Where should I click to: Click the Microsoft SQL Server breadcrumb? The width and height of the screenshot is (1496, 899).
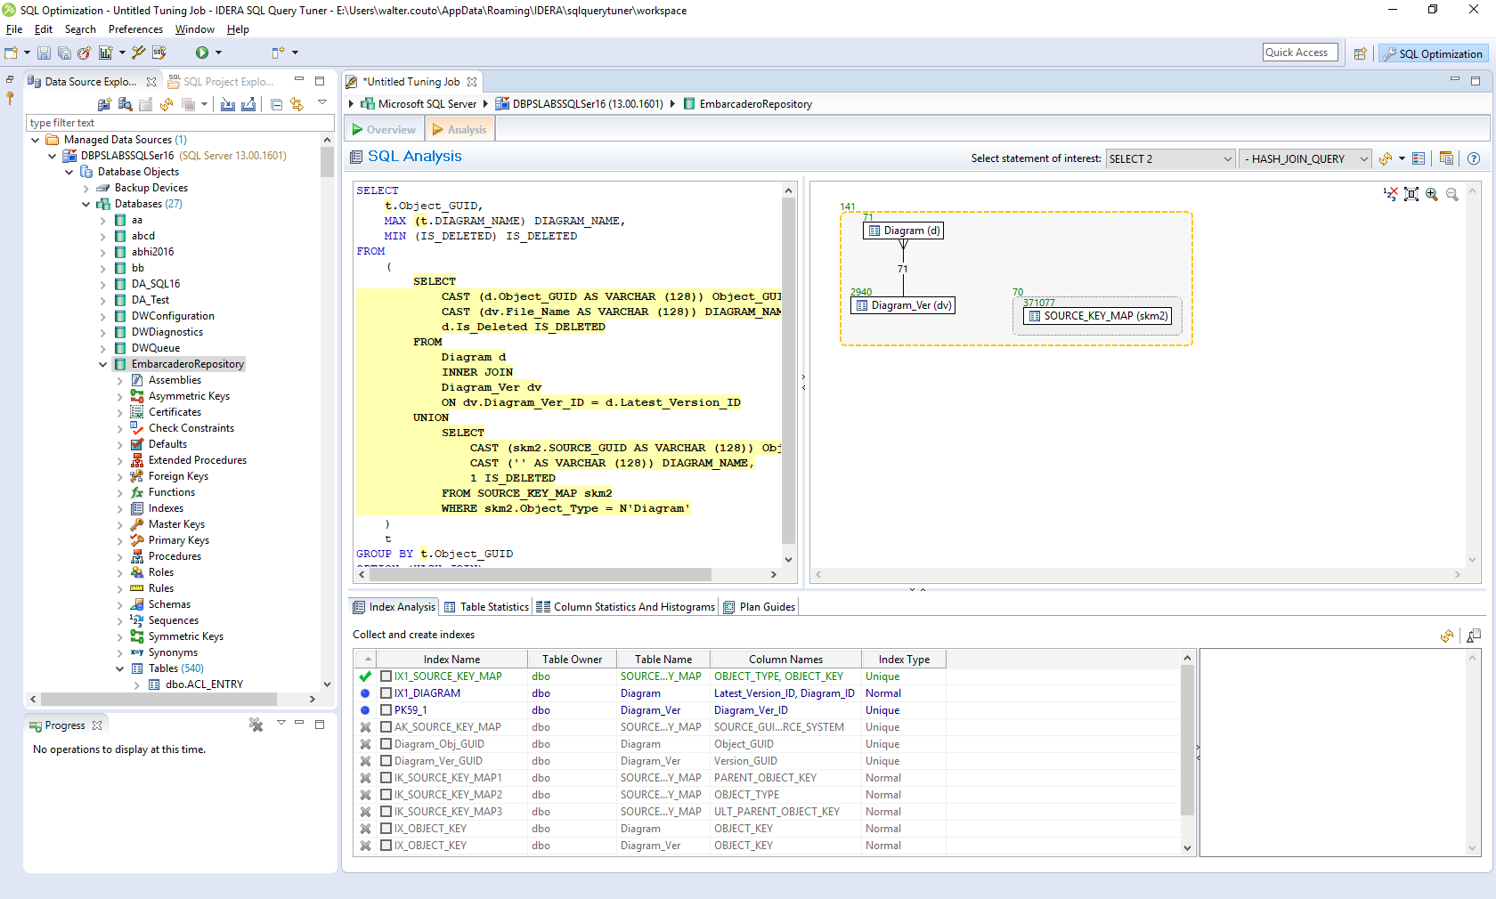[419, 104]
